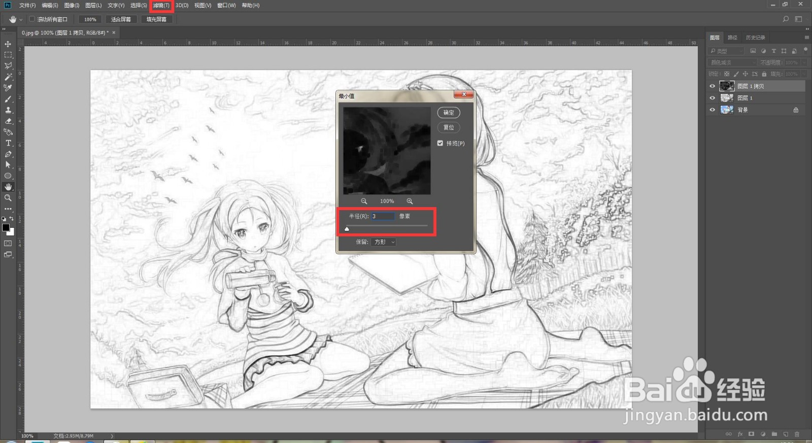
Task: Zoom out the Minimum dialog preview
Action: [x=364, y=201]
